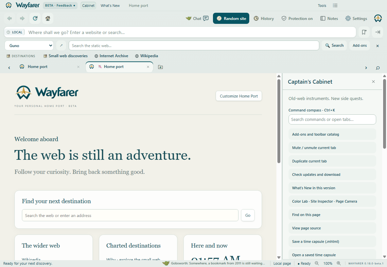Click the page scrollbar thumb
This screenshot has height=267, width=387.
tap(279, 121)
